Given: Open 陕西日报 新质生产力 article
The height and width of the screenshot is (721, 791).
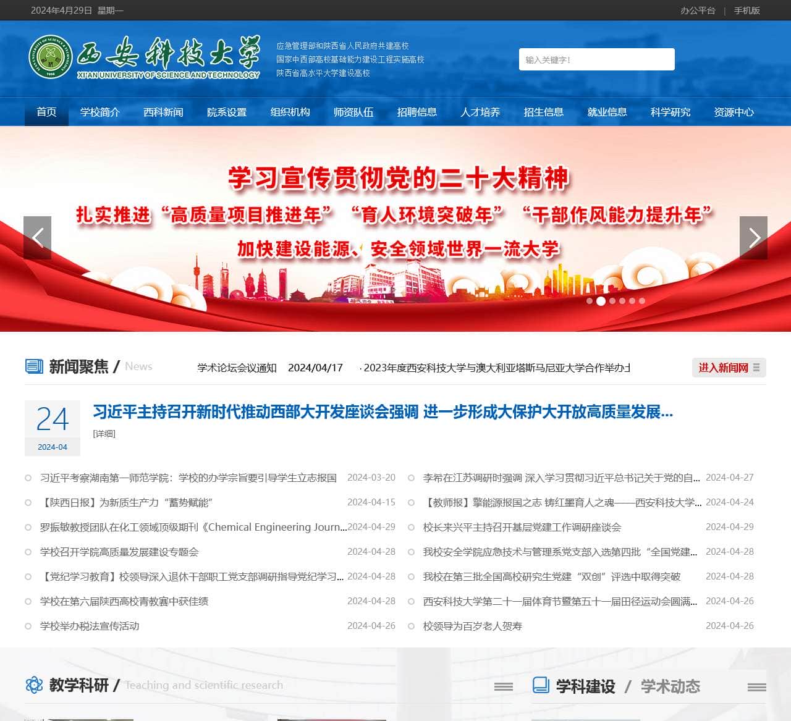Looking at the screenshot, I should point(126,502).
